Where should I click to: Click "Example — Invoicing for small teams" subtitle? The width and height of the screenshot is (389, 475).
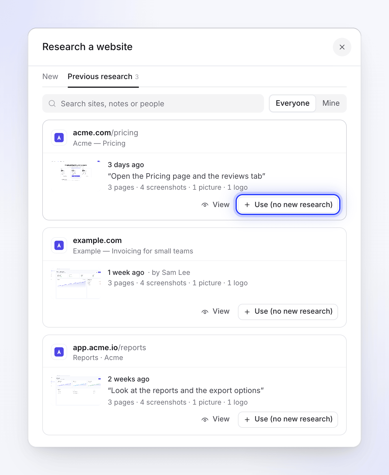[133, 251]
